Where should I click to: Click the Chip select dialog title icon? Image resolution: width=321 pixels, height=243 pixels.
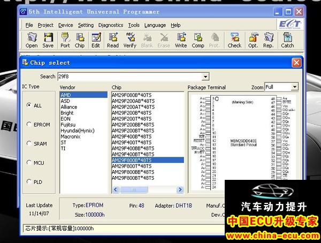pyautogui.click(x=25, y=62)
